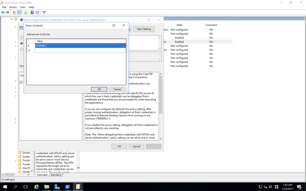Toggle the Show/Hide Console Tree icon

click(19, 13)
